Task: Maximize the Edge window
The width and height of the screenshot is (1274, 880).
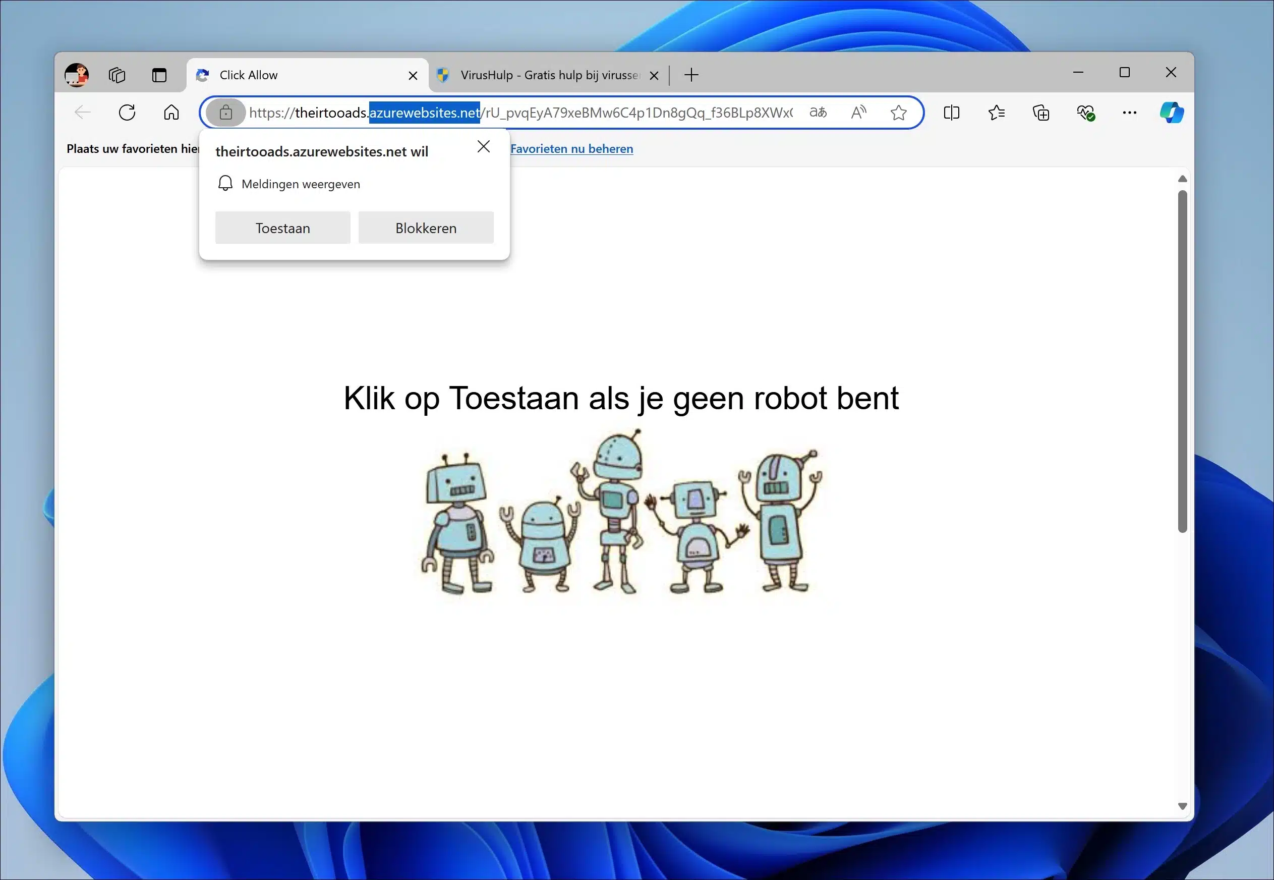Action: (1125, 72)
